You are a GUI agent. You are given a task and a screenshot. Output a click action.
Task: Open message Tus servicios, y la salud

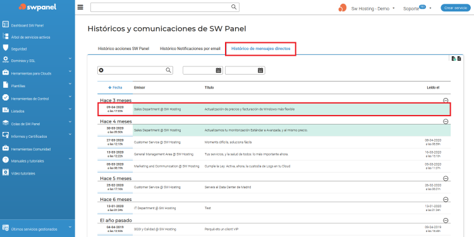click(x=246, y=154)
